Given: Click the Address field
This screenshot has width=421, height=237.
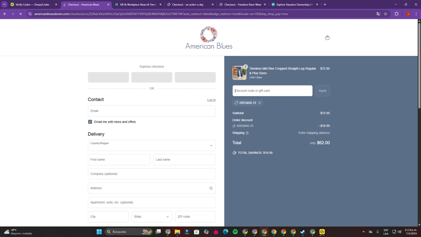Looking at the screenshot, I should (x=152, y=188).
